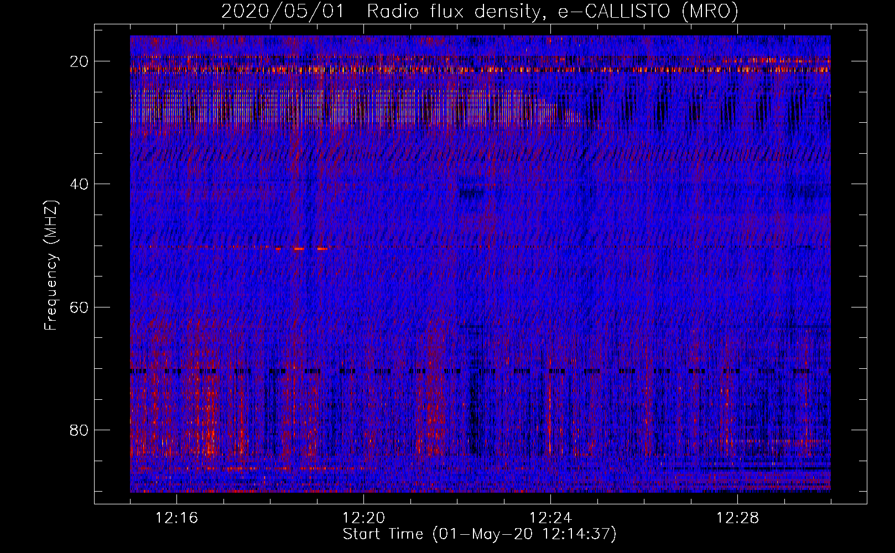Click the 40 MHz frequency tick label
Viewport: 895px width, 553px height.
[80, 184]
